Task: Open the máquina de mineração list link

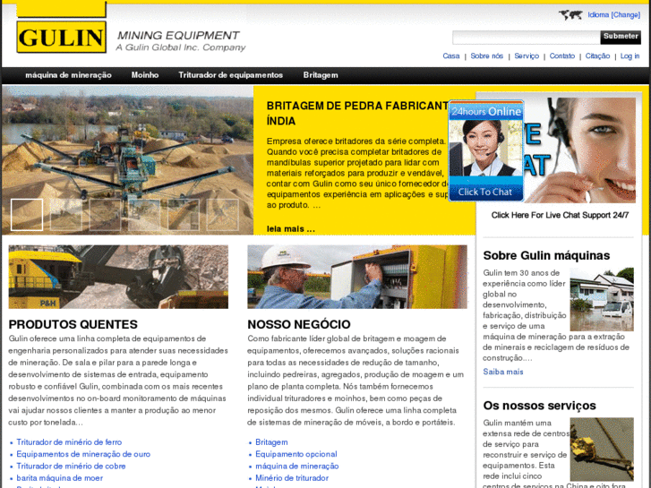Action: [x=297, y=467]
